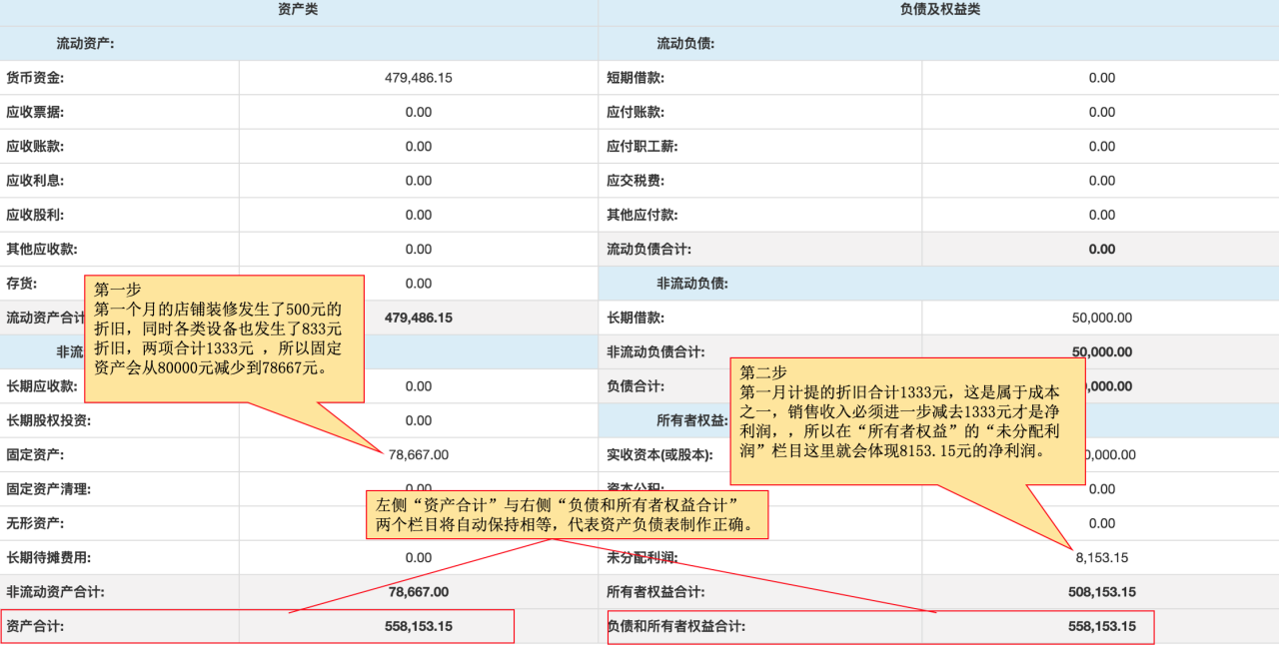Image resolution: width=1279 pixels, height=647 pixels.
Task: Click the 应收利息 row label
Action: (35, 181)
